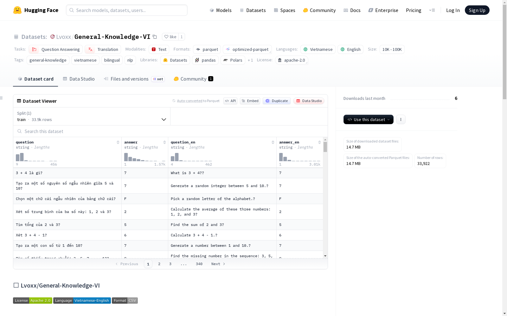Click the question_en length histogram
Viewport: 507px width, 316px height.
[191, 157]
